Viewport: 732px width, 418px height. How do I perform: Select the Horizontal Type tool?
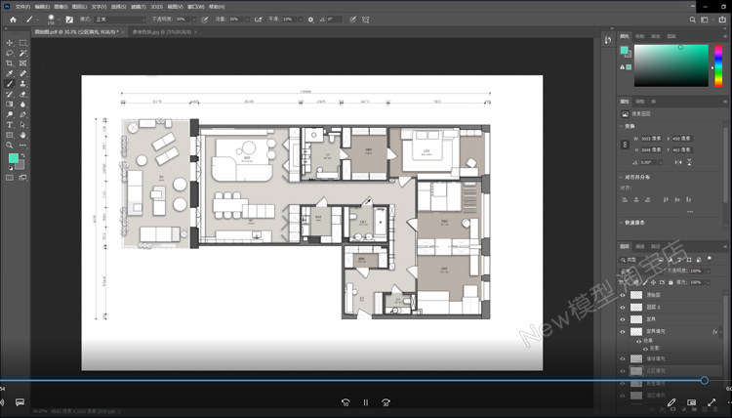pos(10,125)
